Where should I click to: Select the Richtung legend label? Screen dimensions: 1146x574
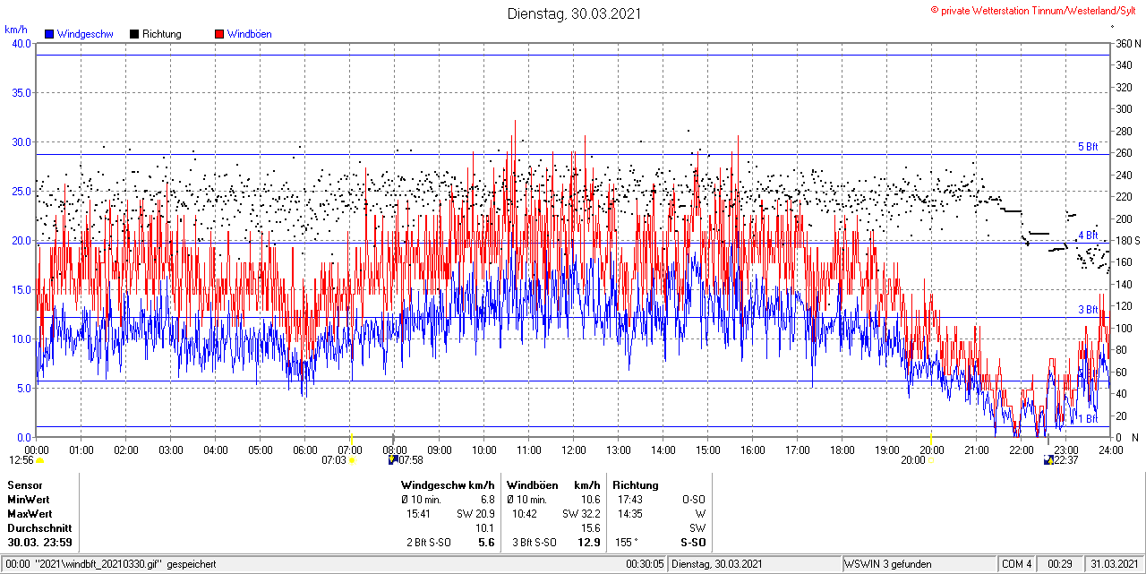tap(162, 34)
